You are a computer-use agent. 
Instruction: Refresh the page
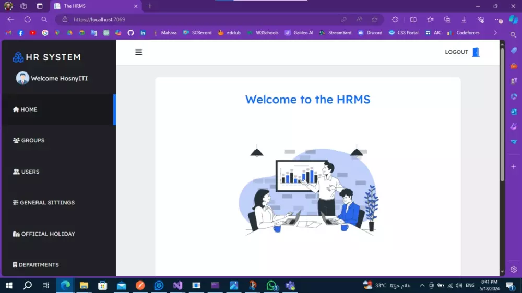(x=28, y=20)
